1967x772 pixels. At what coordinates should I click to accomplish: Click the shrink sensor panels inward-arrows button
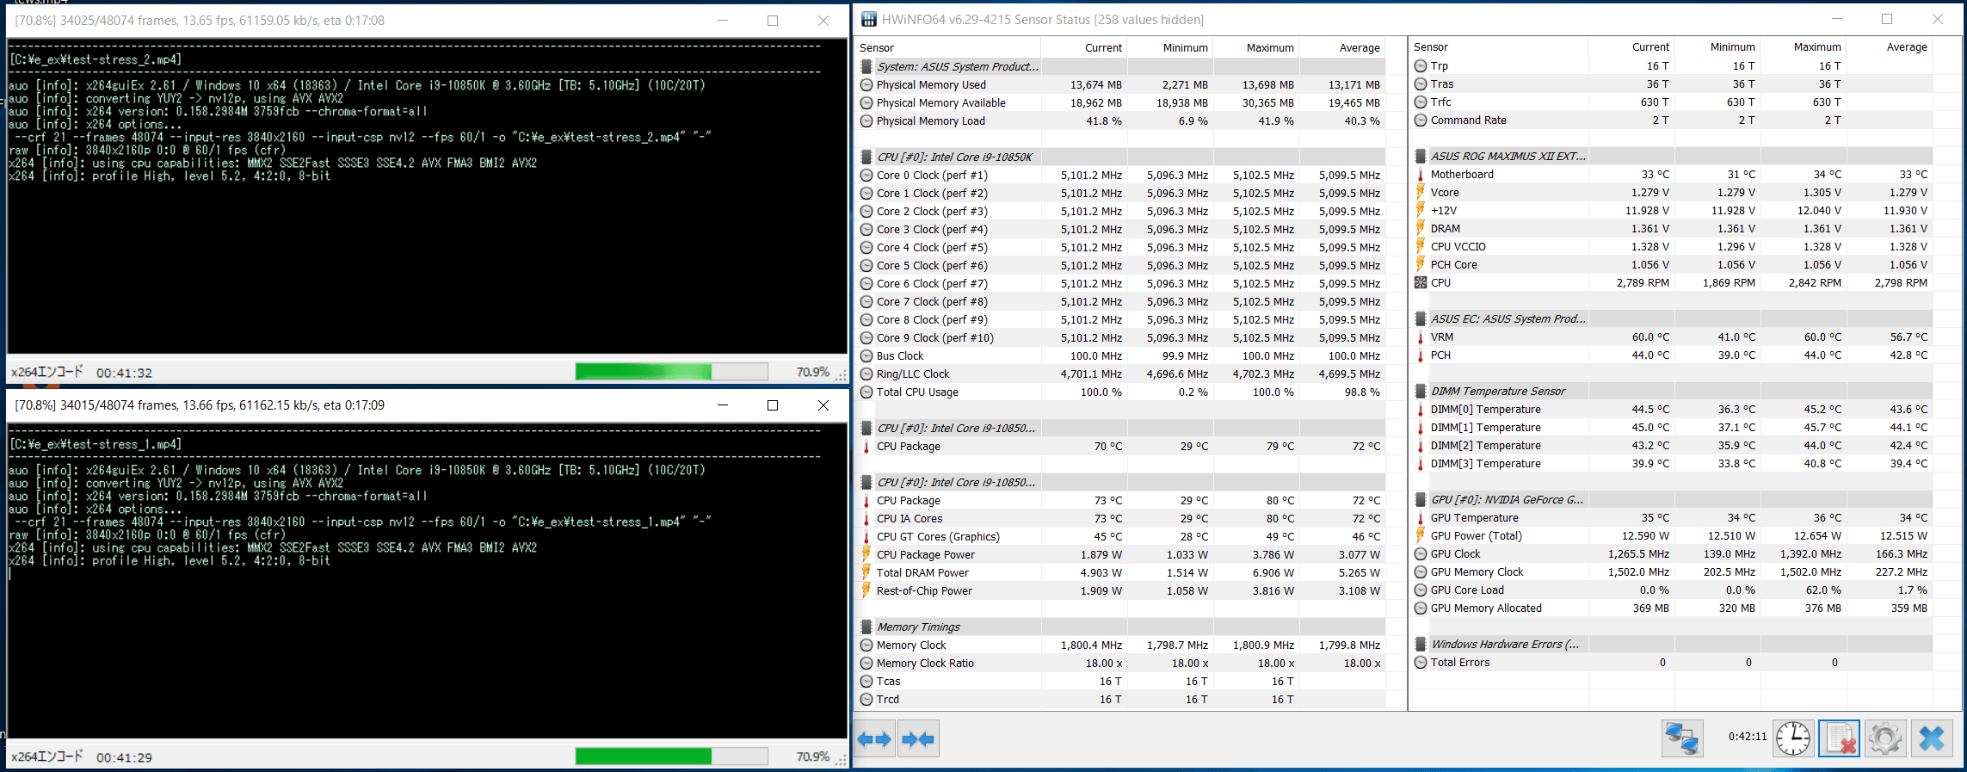(x=918, y=739)
